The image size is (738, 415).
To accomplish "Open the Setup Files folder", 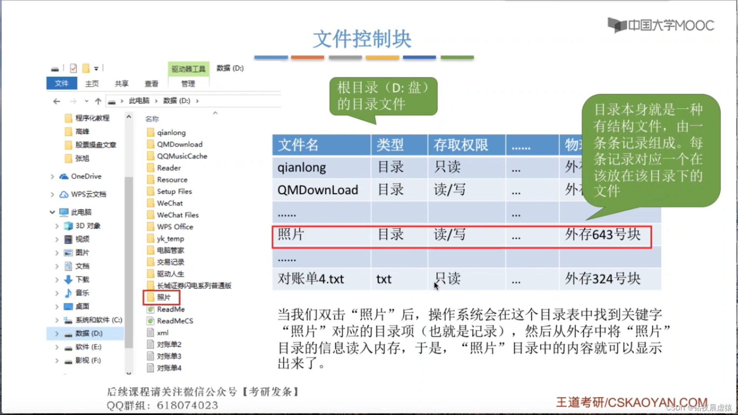I will 170,191.
